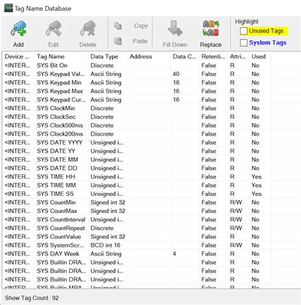Viewport: 301px width, 305px height.
Task: Click R/W attribute in SYS CountMin row
Action: [236, 202]
